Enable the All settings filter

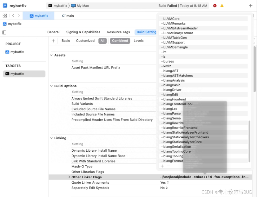[102, 41]
